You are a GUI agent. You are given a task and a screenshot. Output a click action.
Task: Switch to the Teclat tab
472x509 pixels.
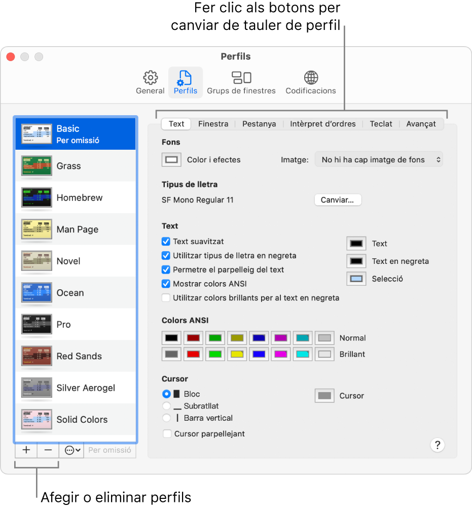[x=381, y=124]
